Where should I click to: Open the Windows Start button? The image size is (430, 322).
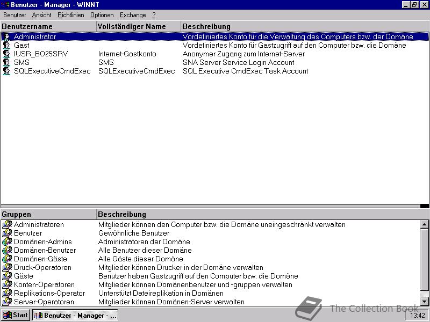pos(16,315)
